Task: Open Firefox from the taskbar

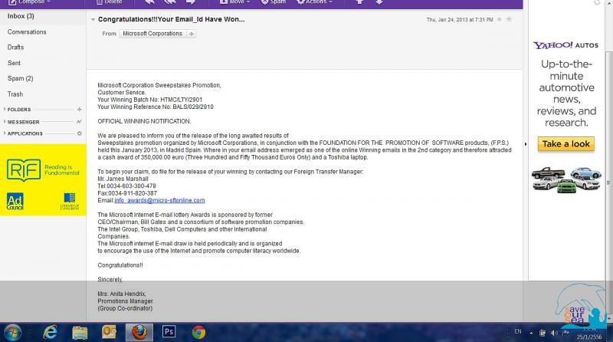Action: click(139, 331)
